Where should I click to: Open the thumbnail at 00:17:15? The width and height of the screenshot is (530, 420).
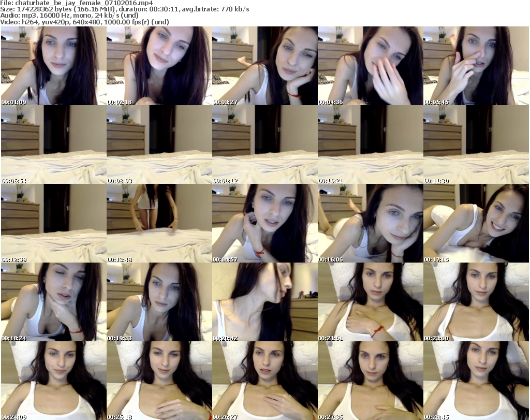coord(476,224)
